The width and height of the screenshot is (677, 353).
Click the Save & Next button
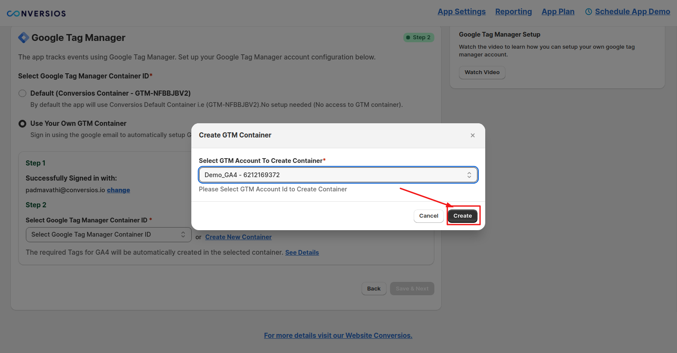(412, 289)
